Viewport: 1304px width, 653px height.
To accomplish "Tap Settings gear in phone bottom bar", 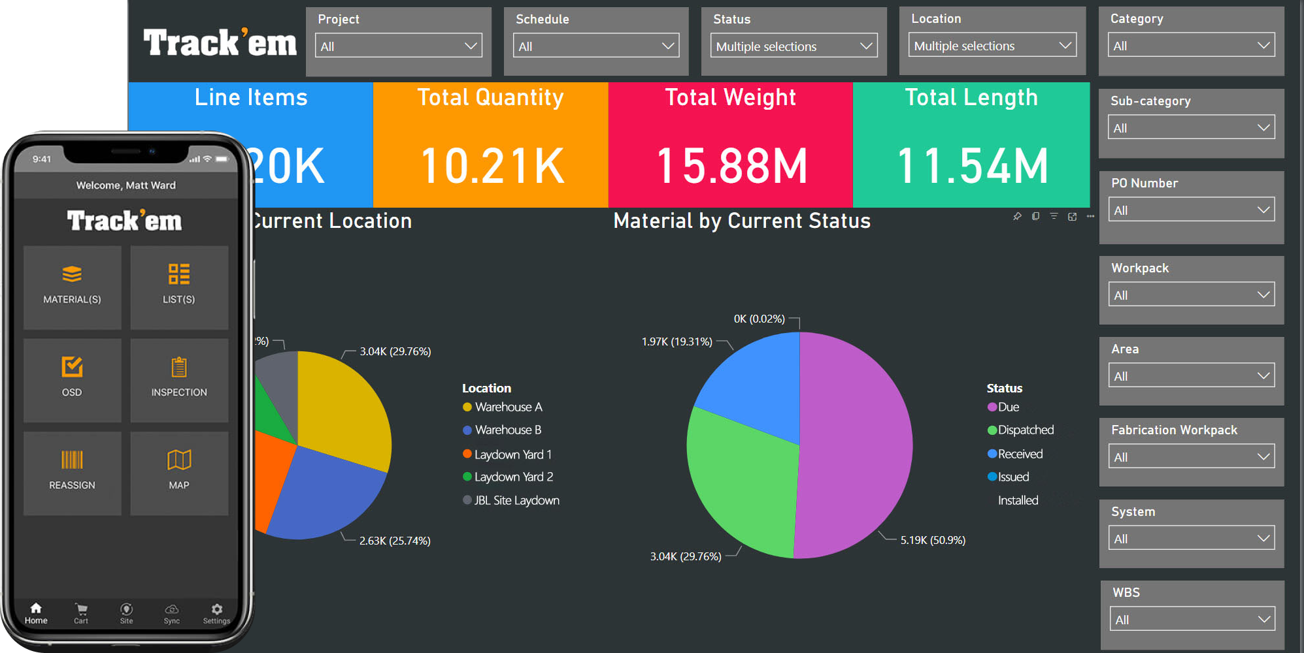I will coord(216,614).
